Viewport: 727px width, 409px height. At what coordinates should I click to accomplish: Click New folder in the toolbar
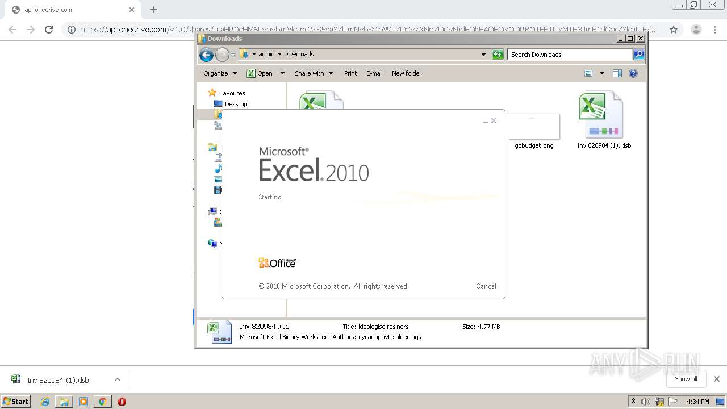tap(407, 73)
